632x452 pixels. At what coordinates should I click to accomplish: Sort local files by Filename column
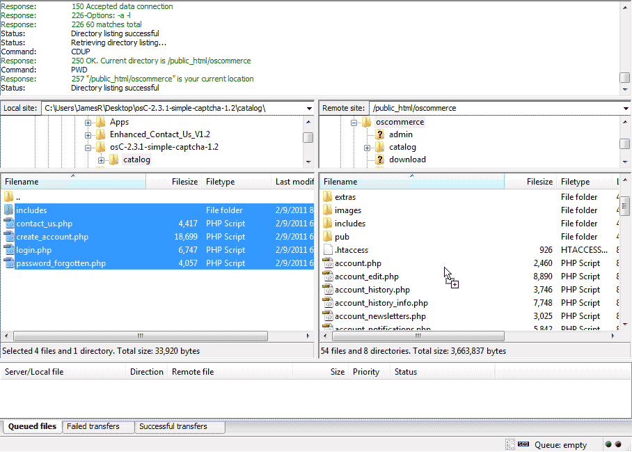[73, 182]
